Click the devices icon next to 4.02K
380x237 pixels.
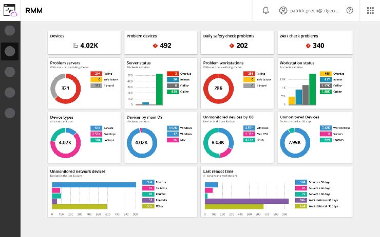(x=75, y=46)
